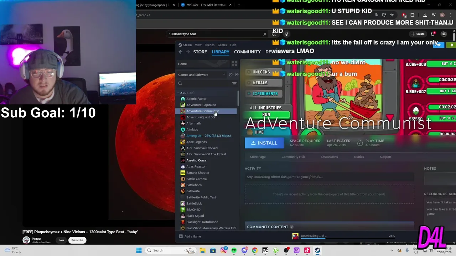Open browser extensions puzzle icon
Image resolution: width=456 pixels, height=256 pixels.
coord(413,15)
